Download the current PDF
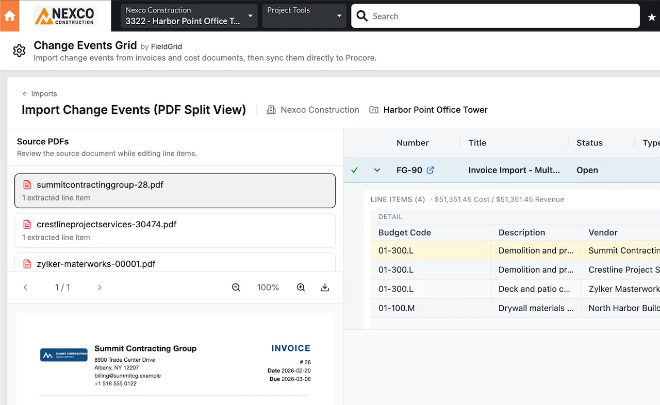This screenshot has width=660, height=405. tap(325, 288)
